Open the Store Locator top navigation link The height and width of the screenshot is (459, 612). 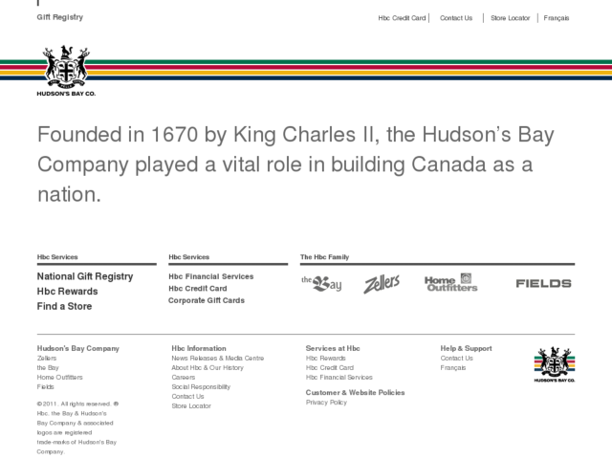(x=510, y=18)
